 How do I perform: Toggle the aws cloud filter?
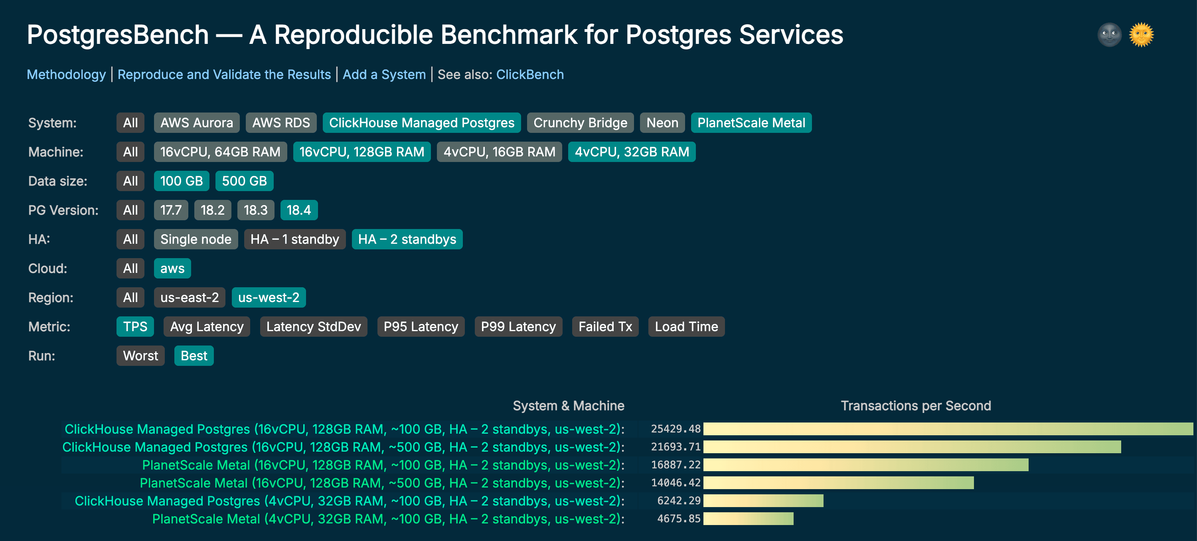pos(172,269)
